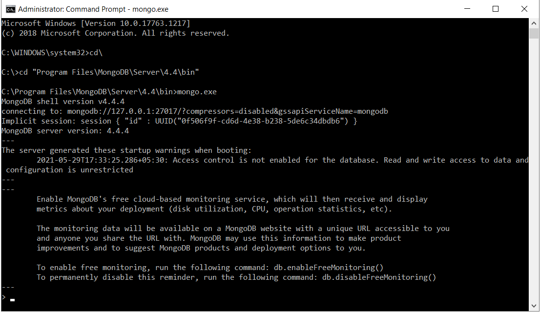Click the db.disableFreeMonitoring() command text
The image size is (540, 314).
(x=379, y=277)
